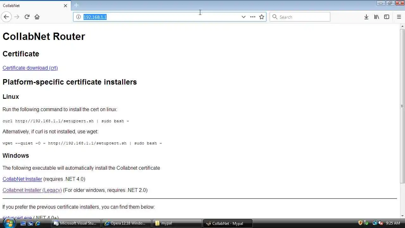Click Switch between windows quick launch icon
The height and width of the screenshot is (228, 405).
tap(30, 223)
